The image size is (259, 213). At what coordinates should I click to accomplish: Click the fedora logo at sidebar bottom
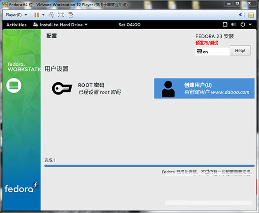tap(21, 188)
